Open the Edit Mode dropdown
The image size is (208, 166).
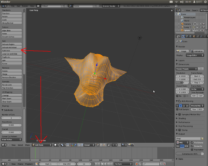tap(42, 145)
